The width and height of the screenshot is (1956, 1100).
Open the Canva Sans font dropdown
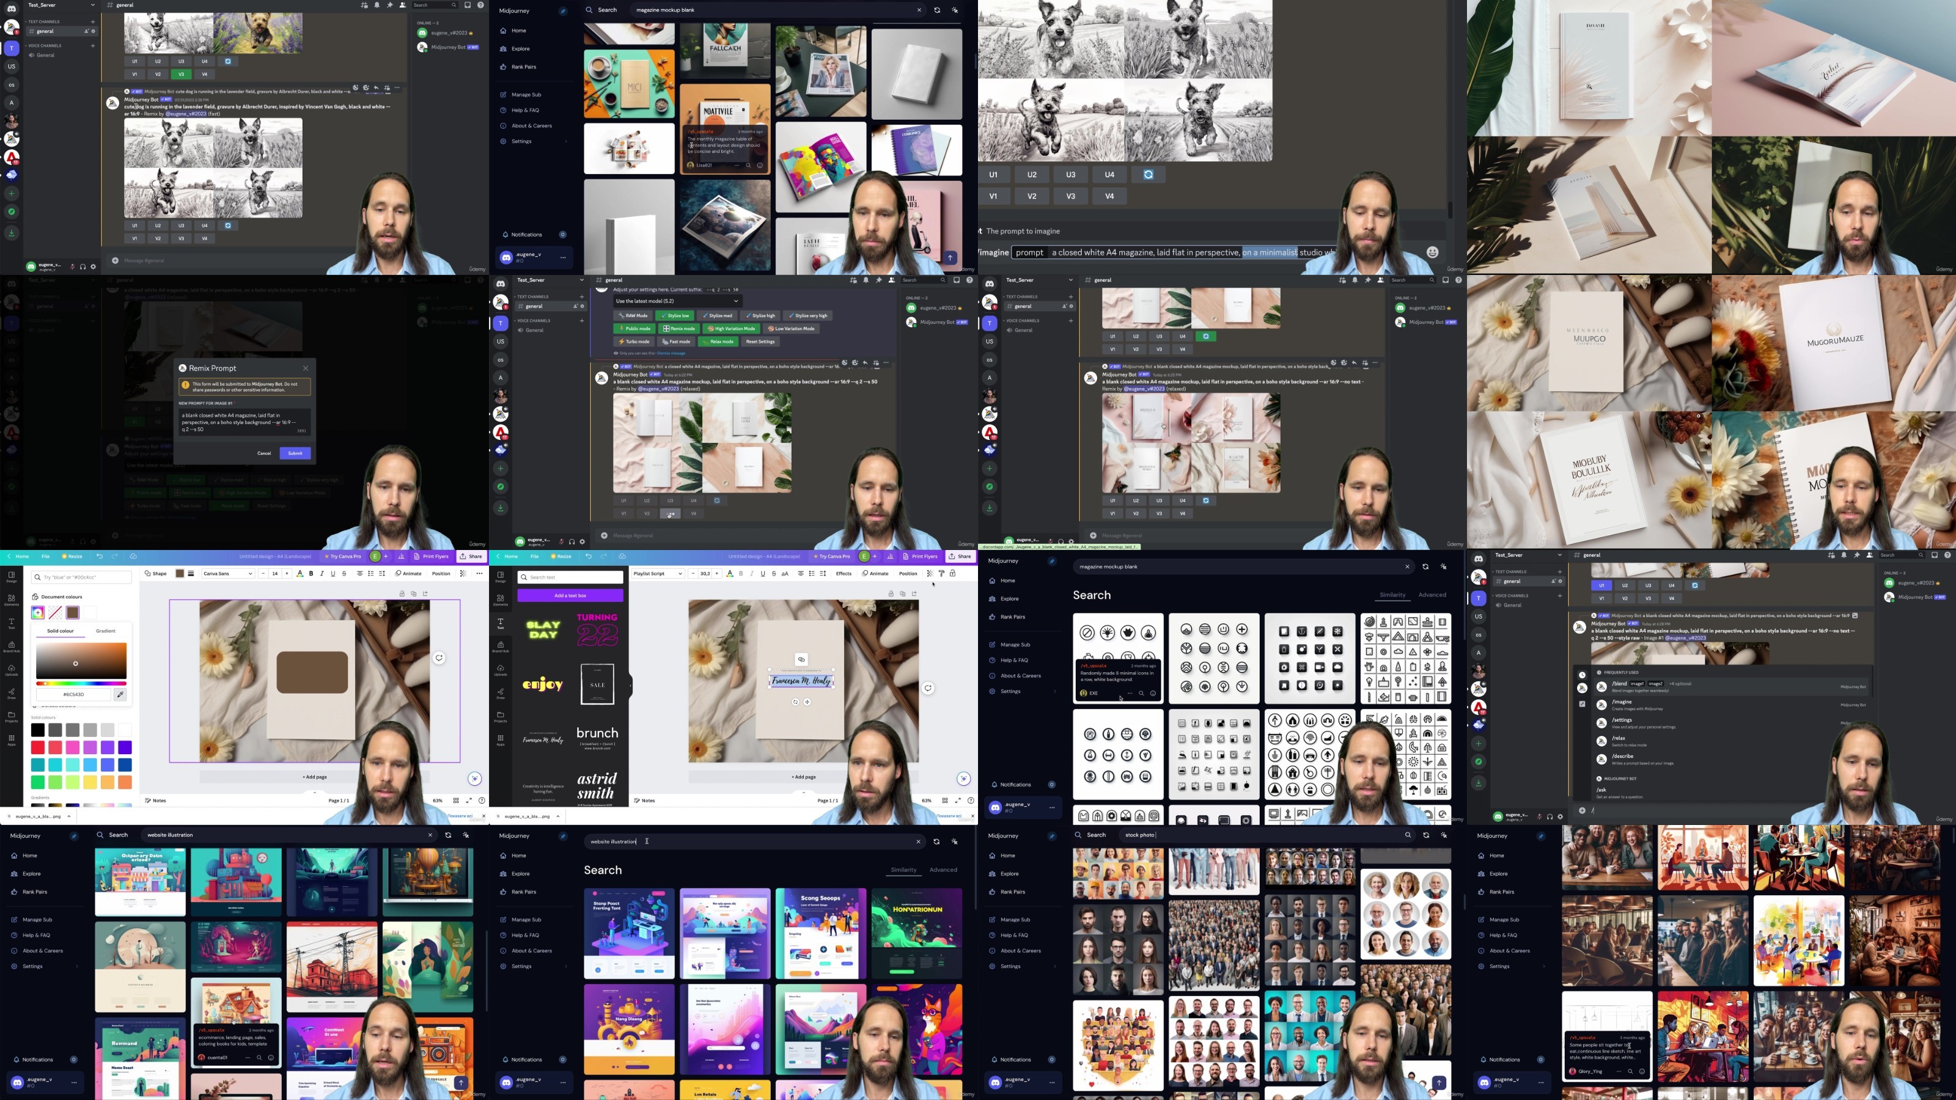228,574
